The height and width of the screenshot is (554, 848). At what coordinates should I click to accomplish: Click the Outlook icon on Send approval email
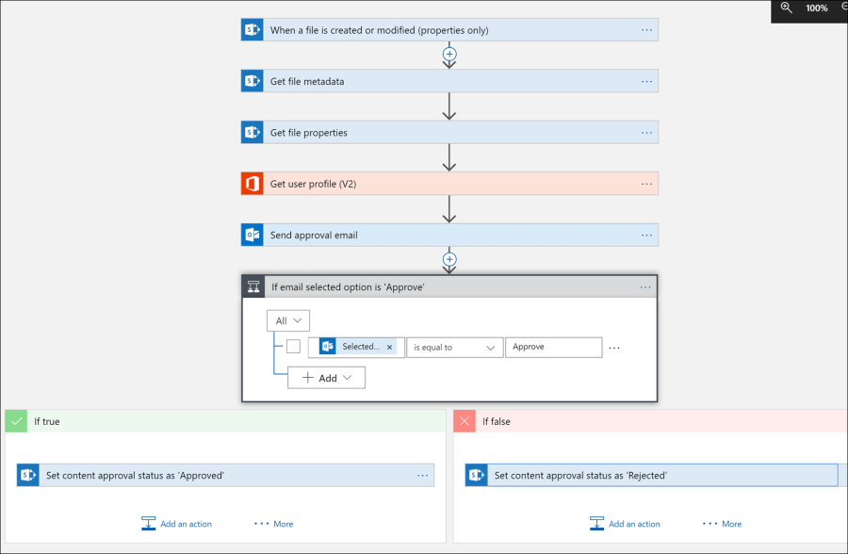252,234
